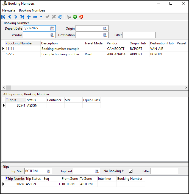Open the Vendor lookup search button
The width and height of the screenshot is (189, 194).
point(52,35)
